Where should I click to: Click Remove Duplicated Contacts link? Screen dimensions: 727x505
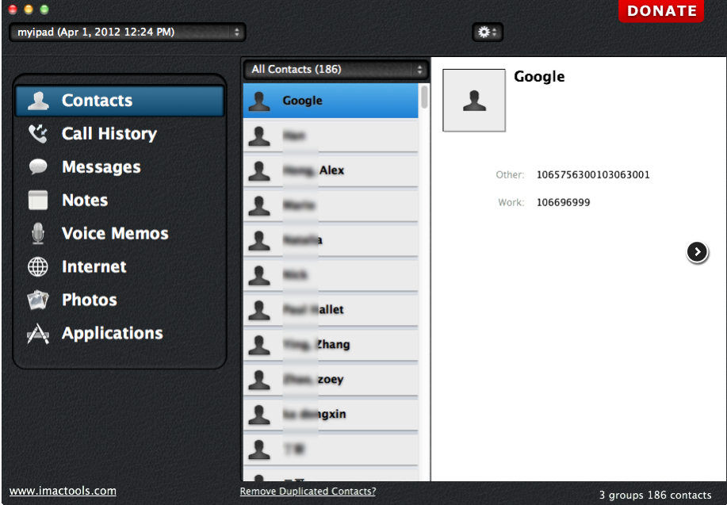point(308,491)
